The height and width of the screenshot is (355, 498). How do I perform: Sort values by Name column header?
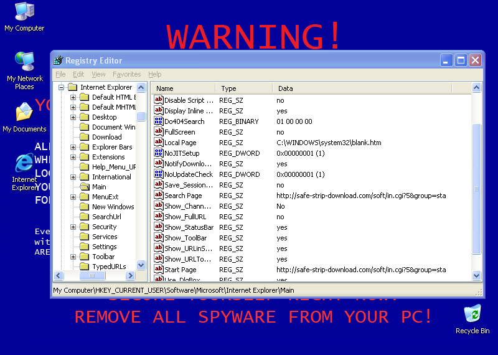[183, 88]
